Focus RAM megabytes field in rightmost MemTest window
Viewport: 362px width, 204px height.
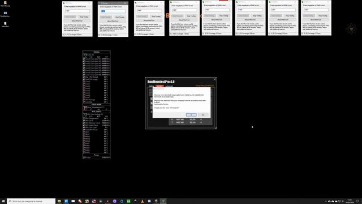pos(316,10)
